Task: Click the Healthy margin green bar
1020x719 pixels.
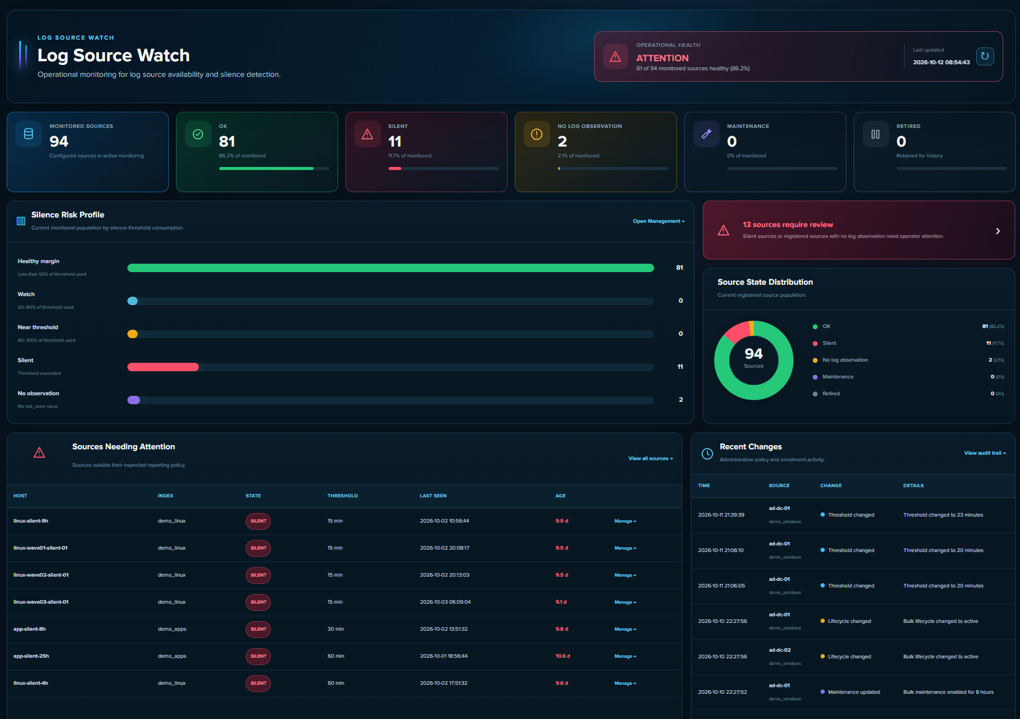Action: pyautogui.click(x=390, y=268)
